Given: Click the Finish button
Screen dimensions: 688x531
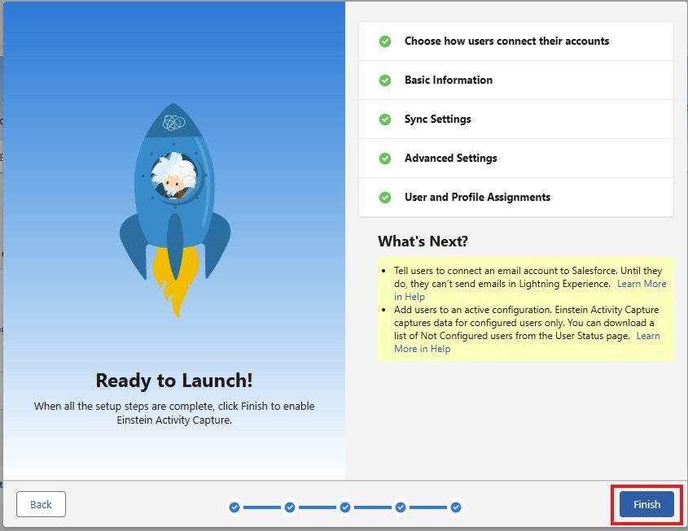Looking at the screenshot, I should click(x=646, y=504).
